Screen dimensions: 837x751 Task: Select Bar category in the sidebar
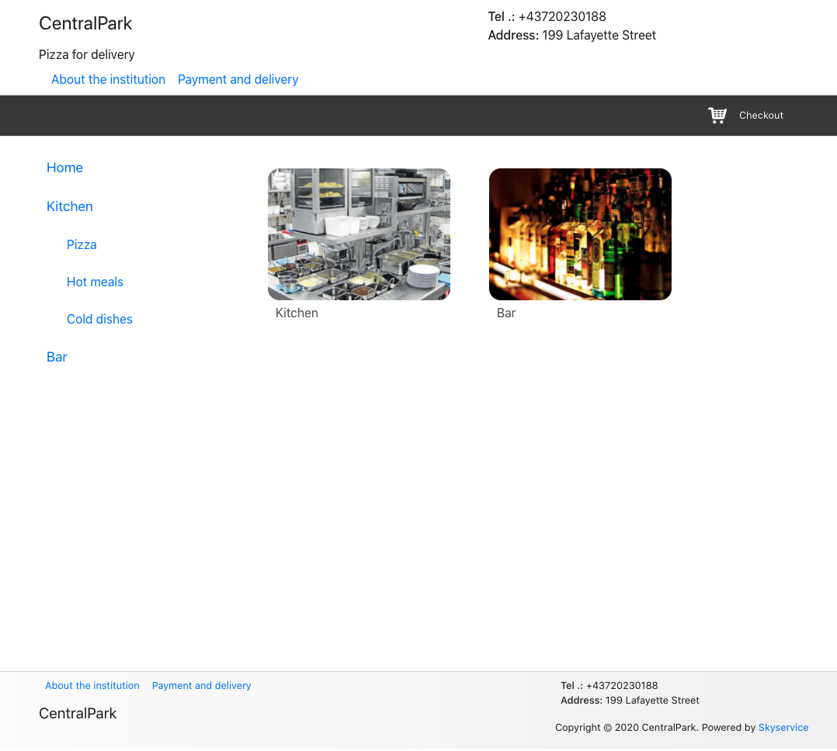pos(57,357)
